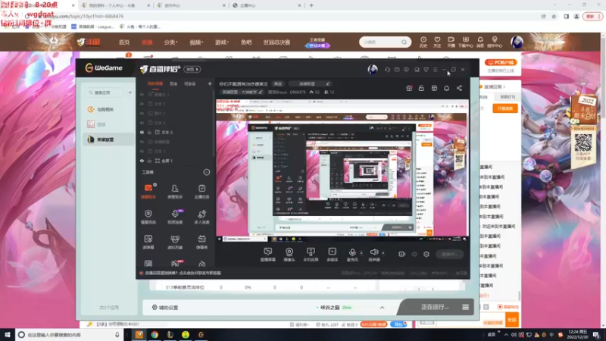Show the 文本 1 layer
This screenshot has width=606, height=341.
click(x=142, y=151)
